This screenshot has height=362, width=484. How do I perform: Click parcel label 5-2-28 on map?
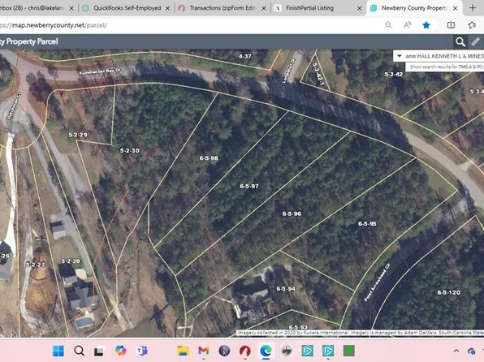click(71, 261)
